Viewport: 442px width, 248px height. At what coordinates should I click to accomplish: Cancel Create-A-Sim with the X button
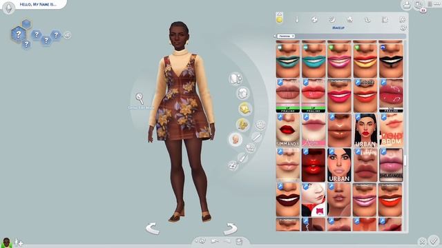[422, 242]
